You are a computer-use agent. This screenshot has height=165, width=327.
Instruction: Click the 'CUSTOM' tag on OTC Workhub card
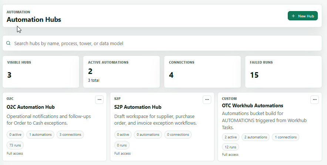(x=229, y=98)
